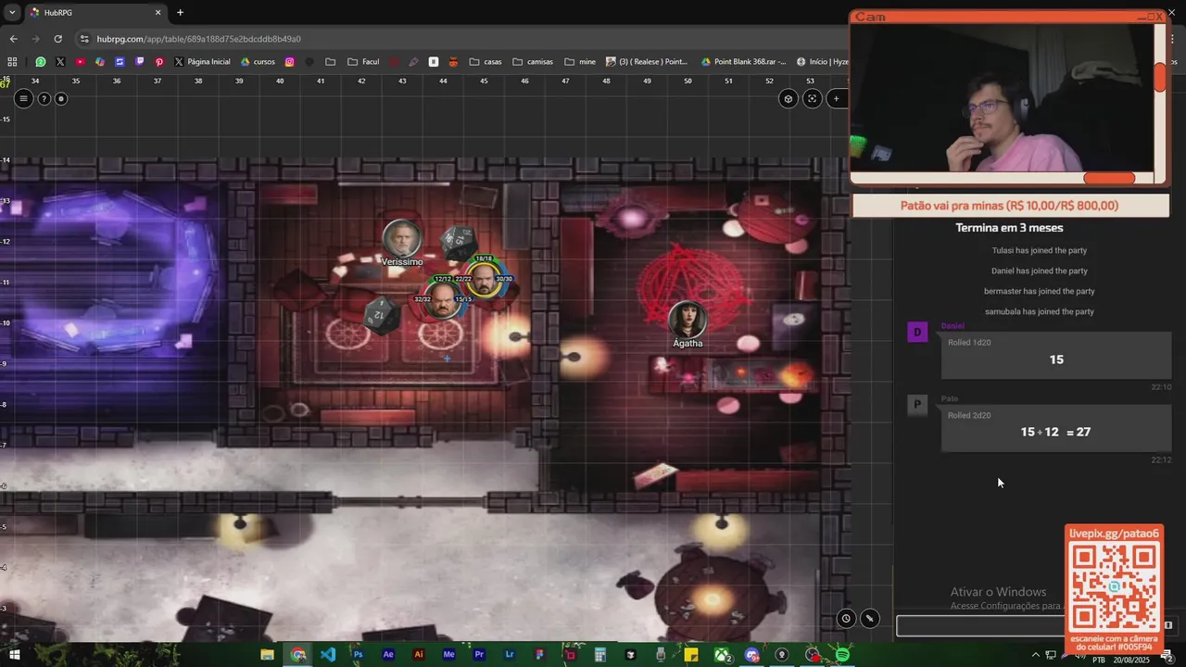Open a new browser tab
This screenshot has width=1186, height=667.
coord(180,13)
